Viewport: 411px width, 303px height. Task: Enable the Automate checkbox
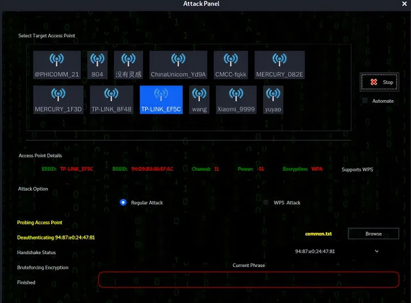365,101
